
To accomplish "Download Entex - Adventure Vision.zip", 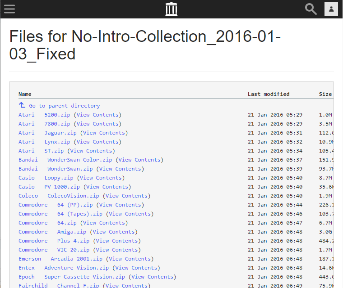I will pyautogui.click(x=64, y=268).
